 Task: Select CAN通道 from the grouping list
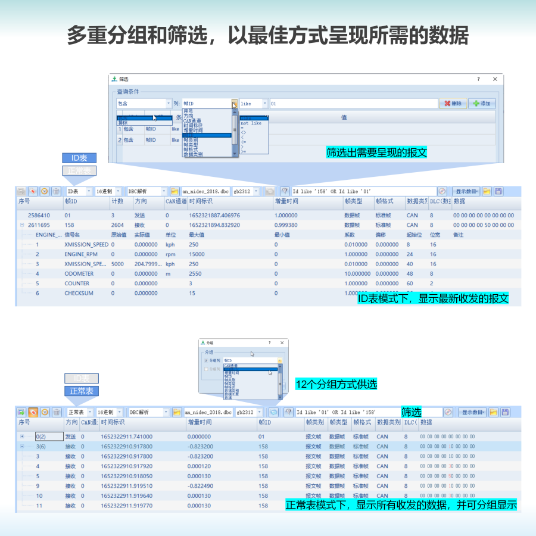[x=232, y=365]
